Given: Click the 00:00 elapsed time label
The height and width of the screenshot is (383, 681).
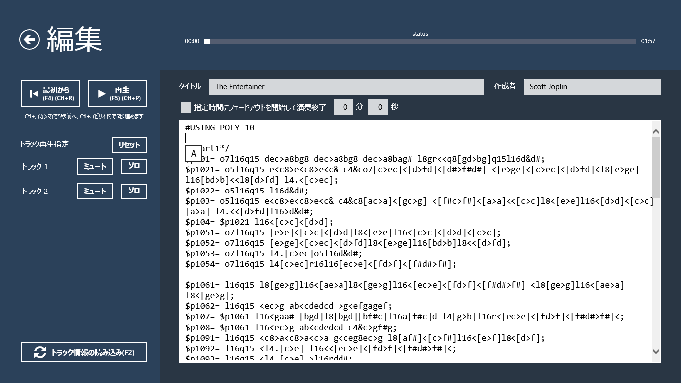Looking at the screenshot, I should (x=192, y=41).
